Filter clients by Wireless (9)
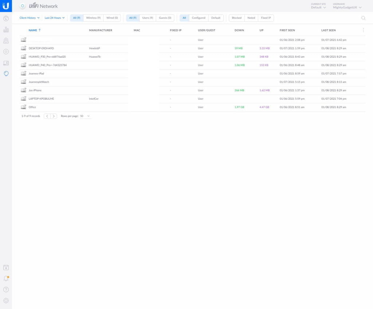 (93, 18)
